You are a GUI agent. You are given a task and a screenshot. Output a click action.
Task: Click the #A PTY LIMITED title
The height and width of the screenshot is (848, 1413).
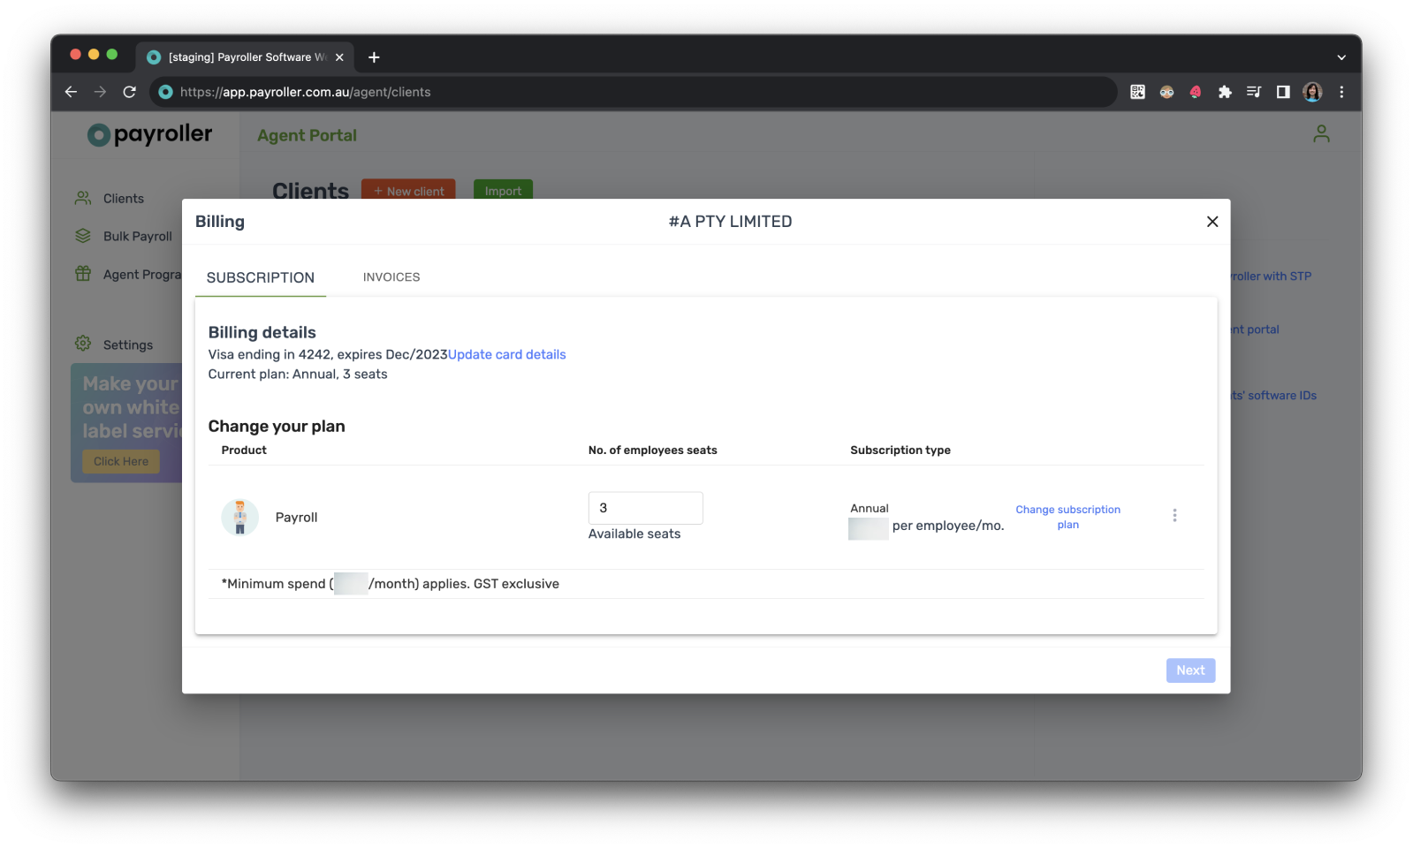(x=730, y=222)
